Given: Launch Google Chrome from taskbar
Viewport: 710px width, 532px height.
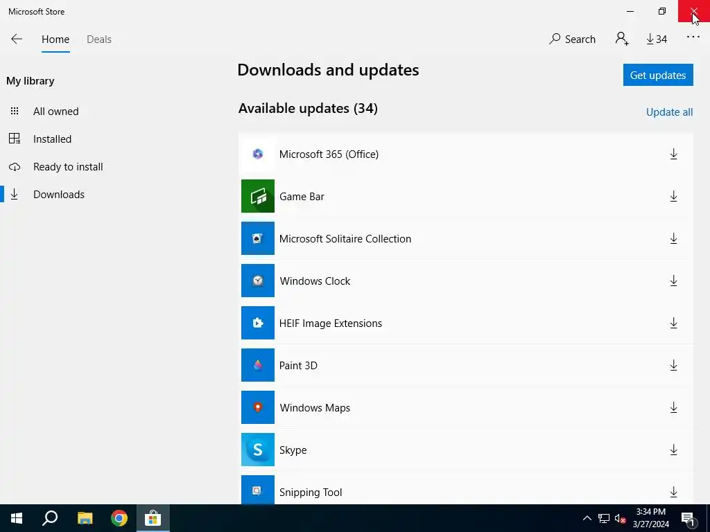Looking at the screenshot, I should [119, 518].
